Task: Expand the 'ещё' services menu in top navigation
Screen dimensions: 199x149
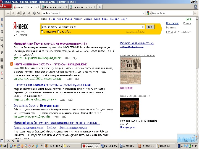Action: (124, 19)
